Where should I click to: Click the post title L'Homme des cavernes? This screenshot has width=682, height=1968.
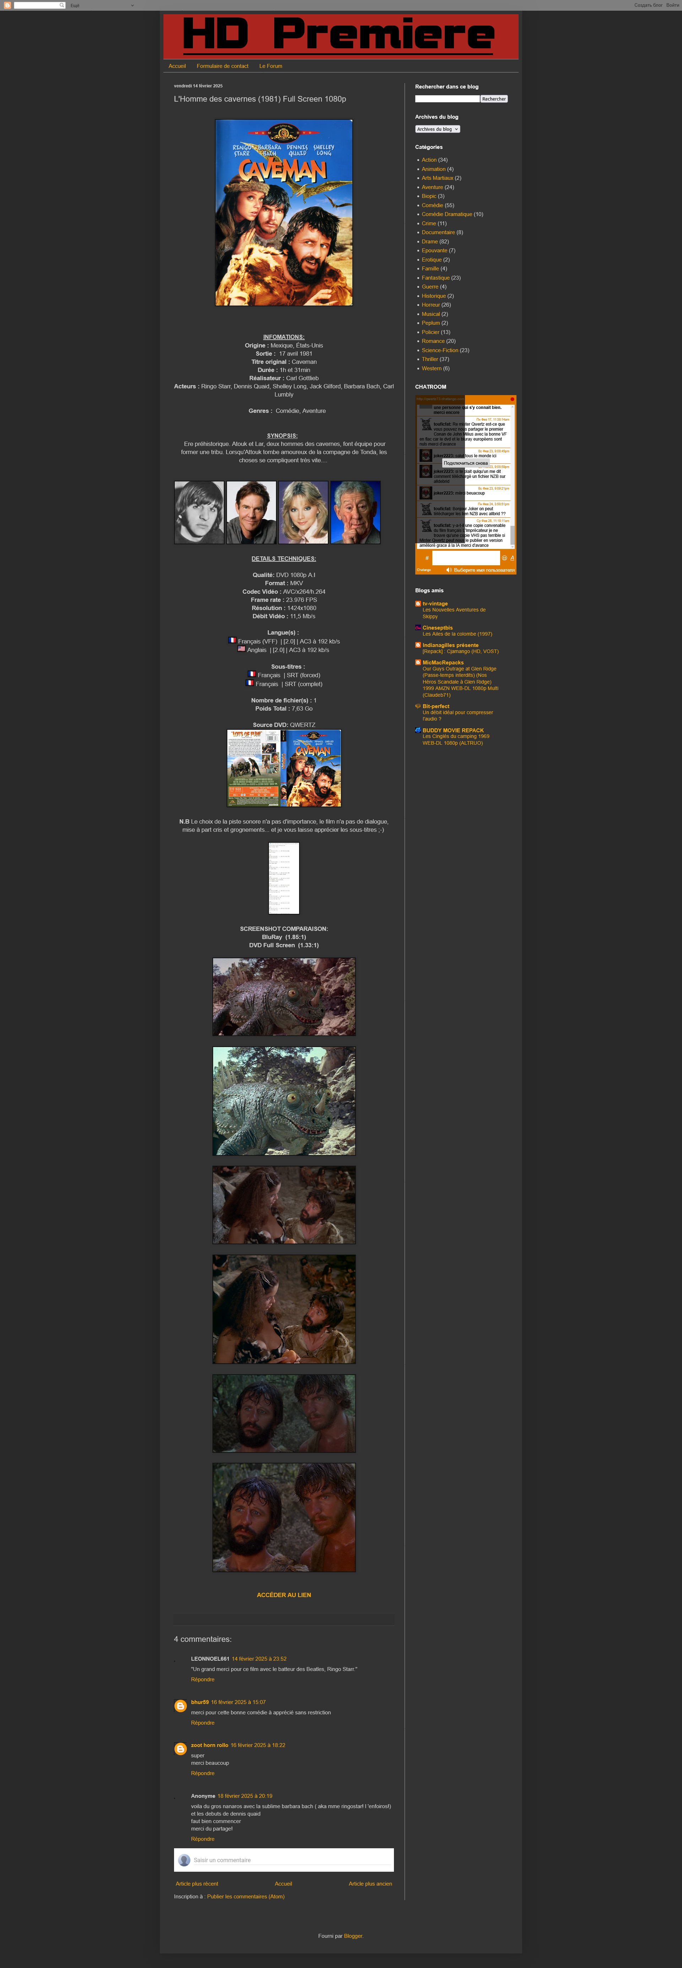click(260, 99)
